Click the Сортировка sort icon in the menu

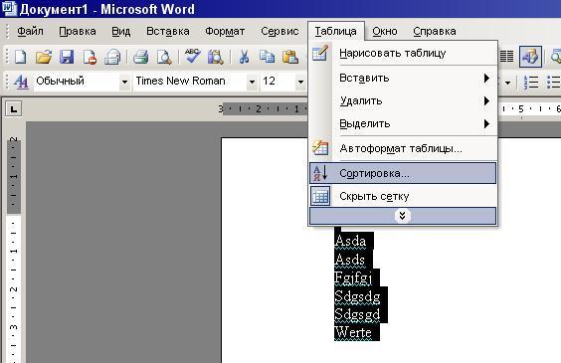[x=320, y=173]
